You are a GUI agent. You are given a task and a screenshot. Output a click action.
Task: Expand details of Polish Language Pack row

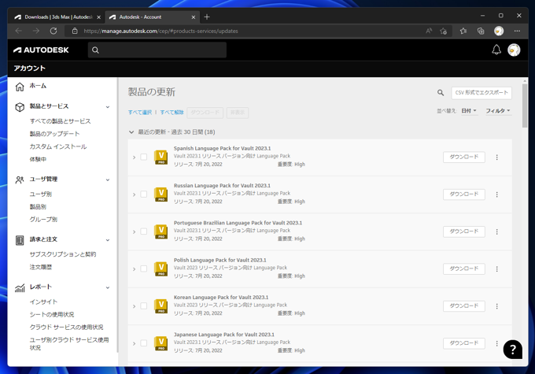(x=134, y=269)
